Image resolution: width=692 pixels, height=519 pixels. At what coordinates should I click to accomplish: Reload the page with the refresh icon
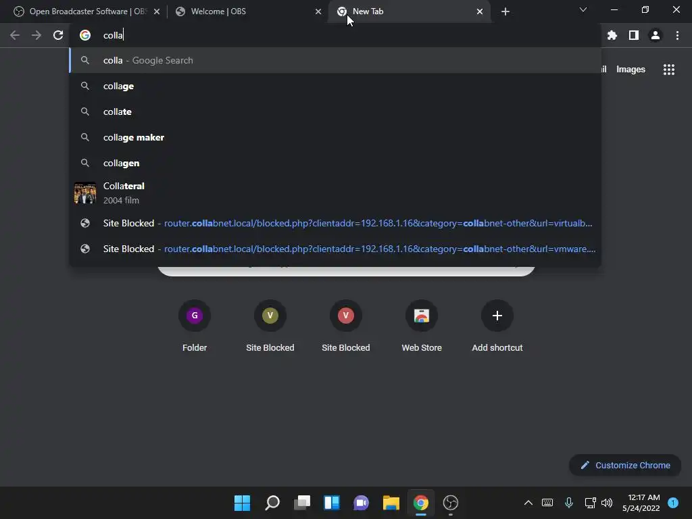click(x=58, y=35)
